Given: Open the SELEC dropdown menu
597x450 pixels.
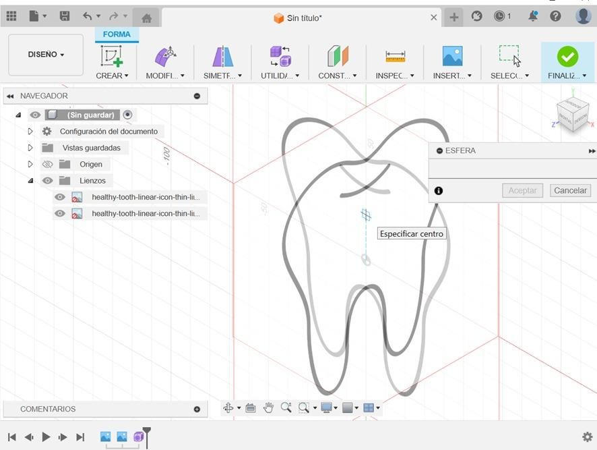Looking at the screenshot, I should pyautogui.click(x=510, y=76).
